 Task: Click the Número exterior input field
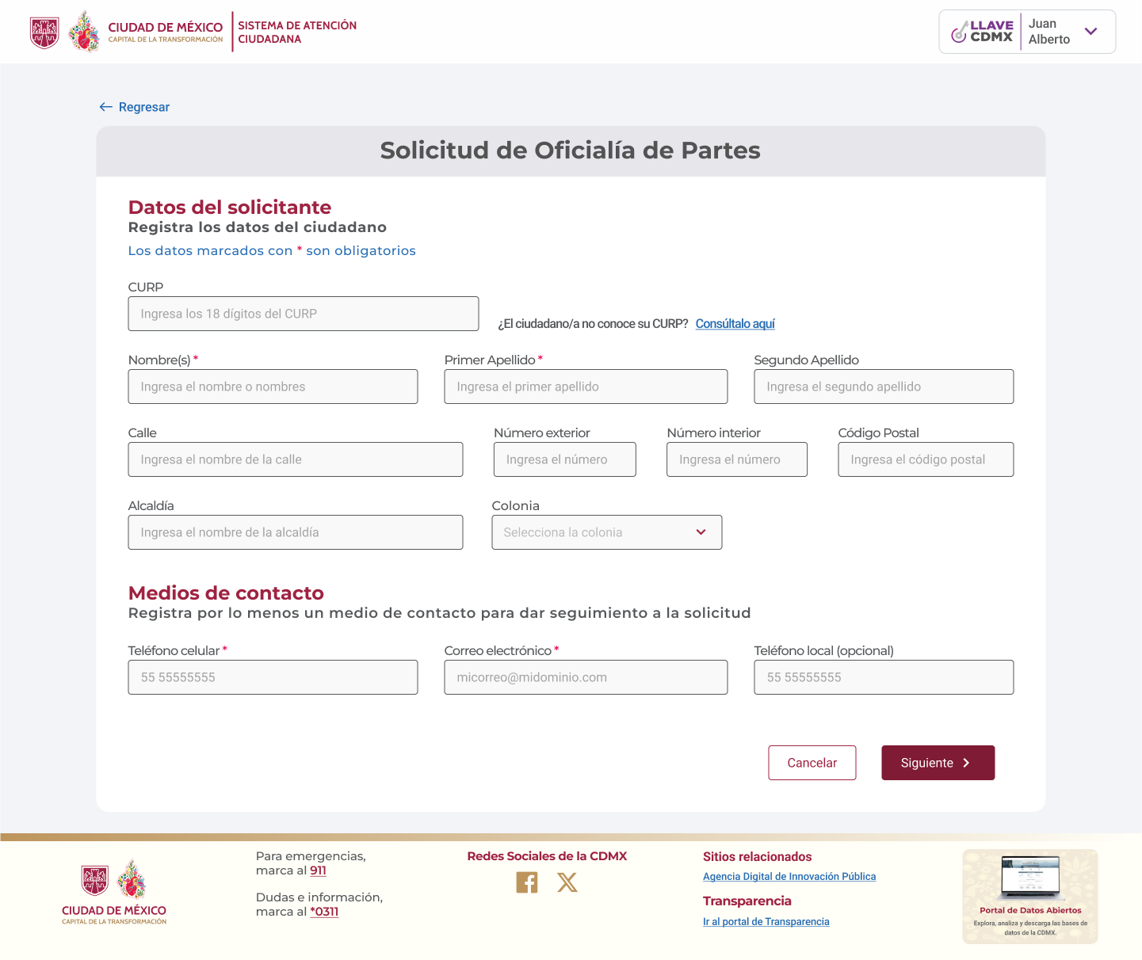pyautogui.click(x=565, y=459)
